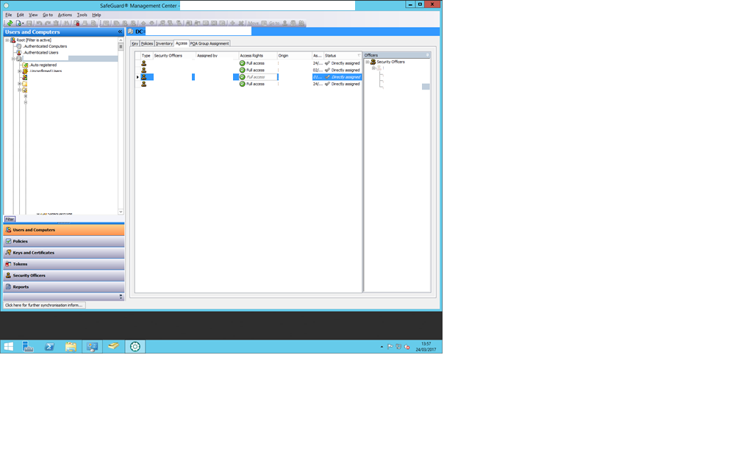Open the View menu
741x463 pixels.
point(33,15)
